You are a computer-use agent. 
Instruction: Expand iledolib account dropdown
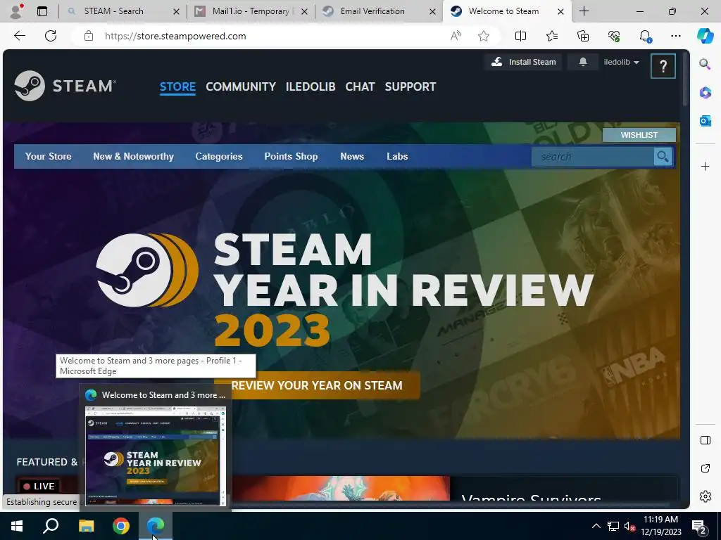tap(621, 62)
